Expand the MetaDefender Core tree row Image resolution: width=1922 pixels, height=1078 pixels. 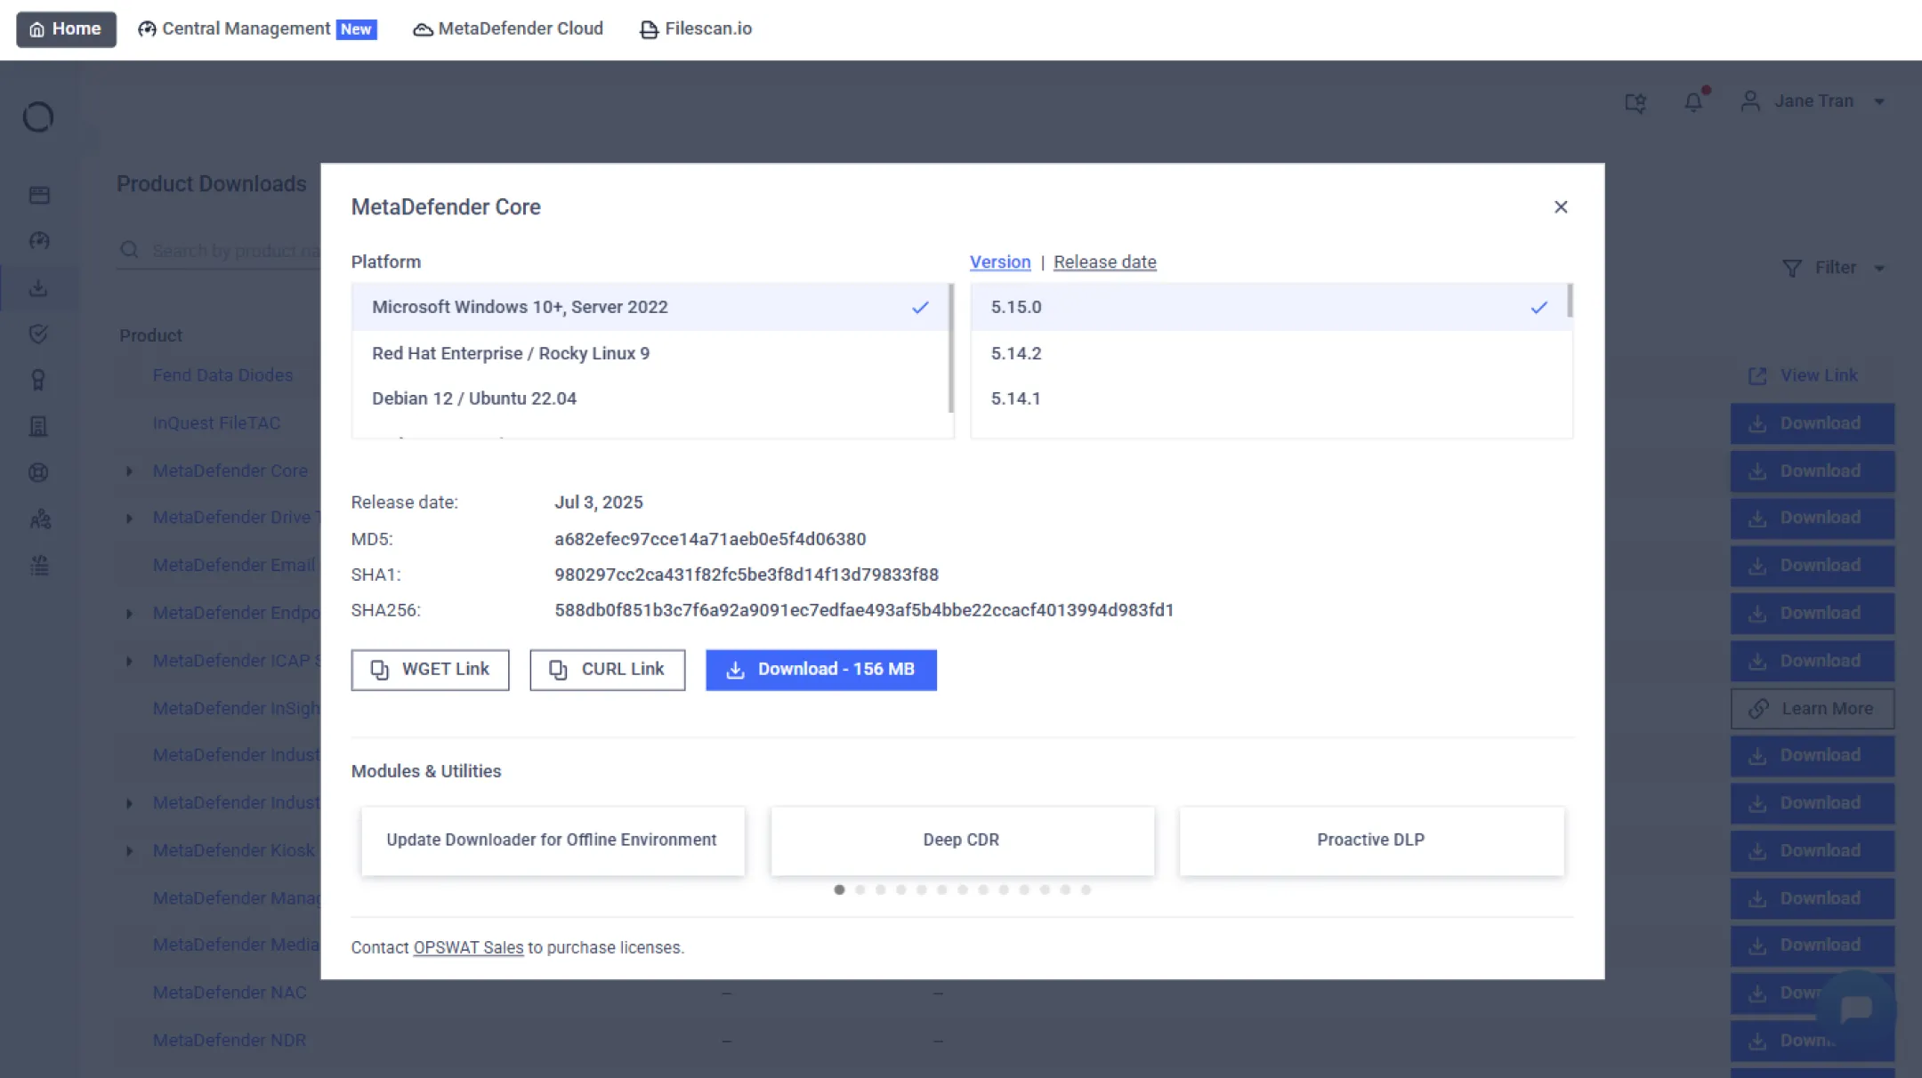tap(129, 471)
